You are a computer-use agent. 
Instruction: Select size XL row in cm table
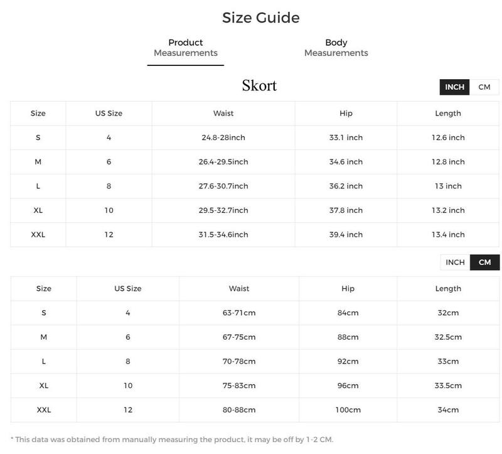(x=255, y=386)
